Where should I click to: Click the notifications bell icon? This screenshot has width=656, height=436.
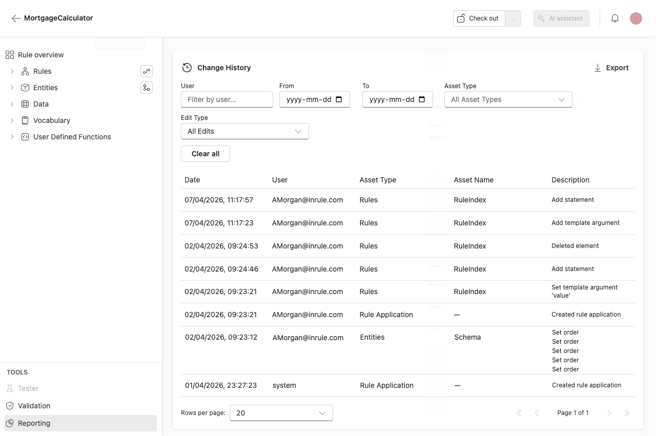(x=615, y=18)
